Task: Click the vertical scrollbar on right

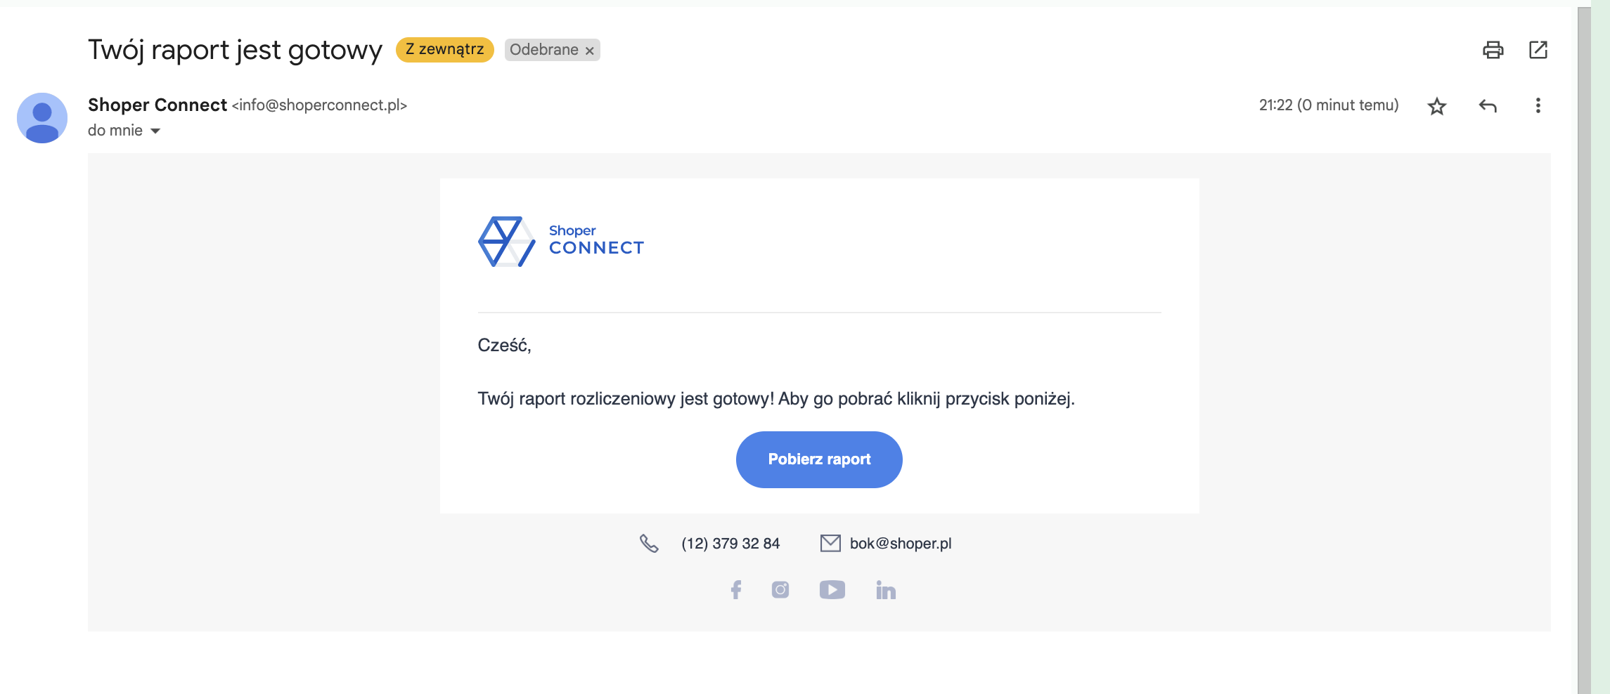Action: [1583, 351]
